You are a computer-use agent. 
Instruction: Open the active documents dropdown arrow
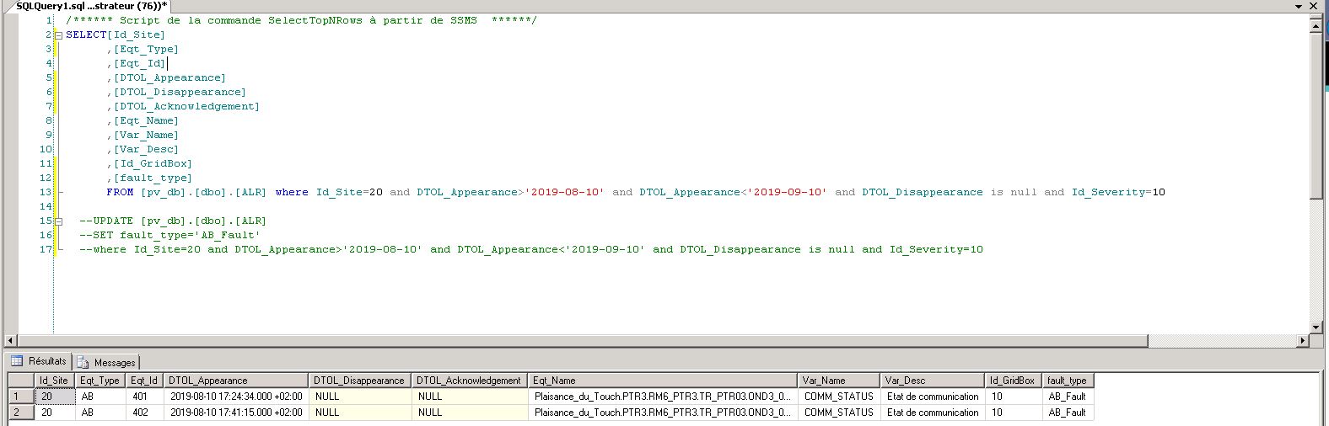tap(1301, 6)
